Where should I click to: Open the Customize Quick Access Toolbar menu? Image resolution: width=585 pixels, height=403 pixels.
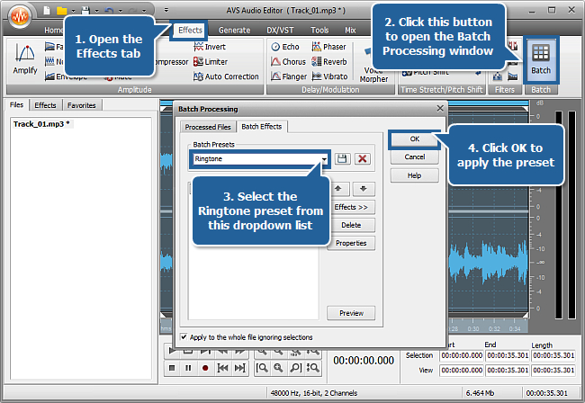click(x=166, y=10)
